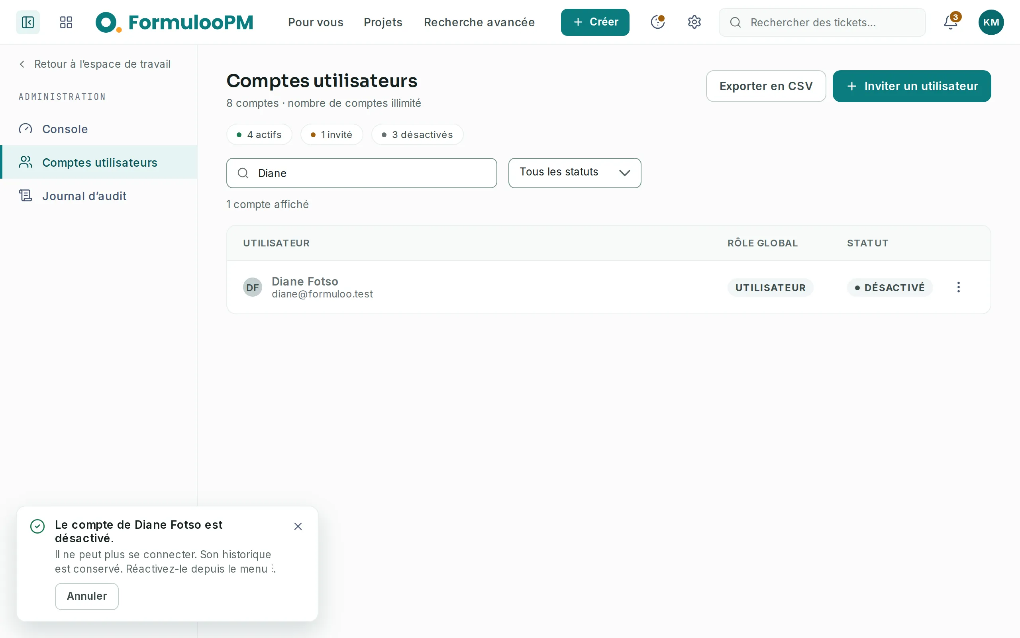Click the FormulooPM logo

174,22
